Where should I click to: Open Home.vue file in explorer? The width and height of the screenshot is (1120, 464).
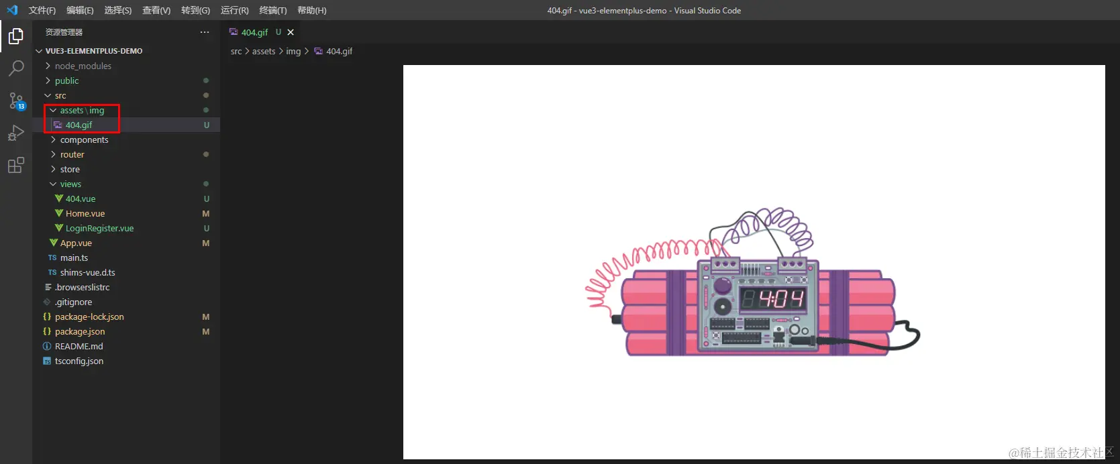(x=85, y=213)
